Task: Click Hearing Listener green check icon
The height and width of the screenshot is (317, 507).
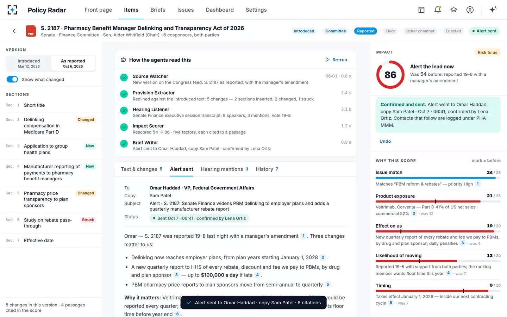Action: click(124, 111)
